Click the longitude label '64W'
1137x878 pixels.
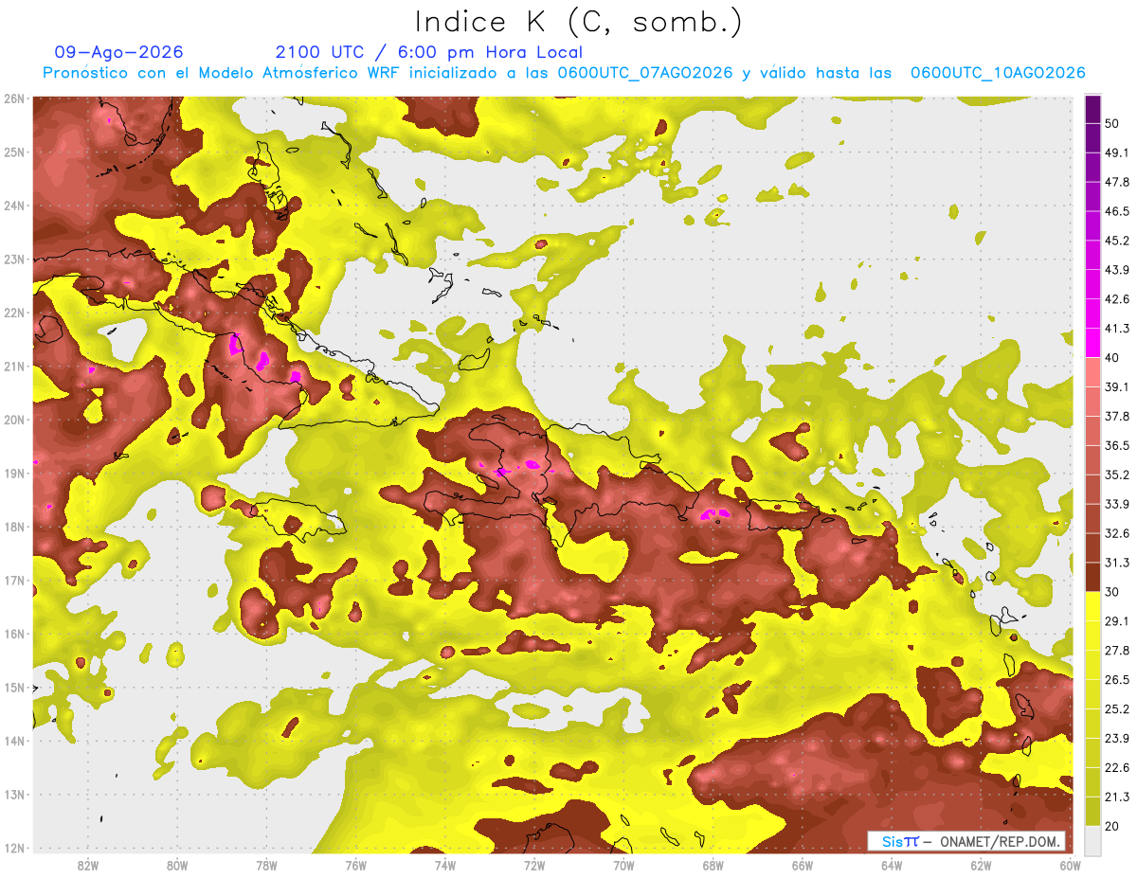892,866
